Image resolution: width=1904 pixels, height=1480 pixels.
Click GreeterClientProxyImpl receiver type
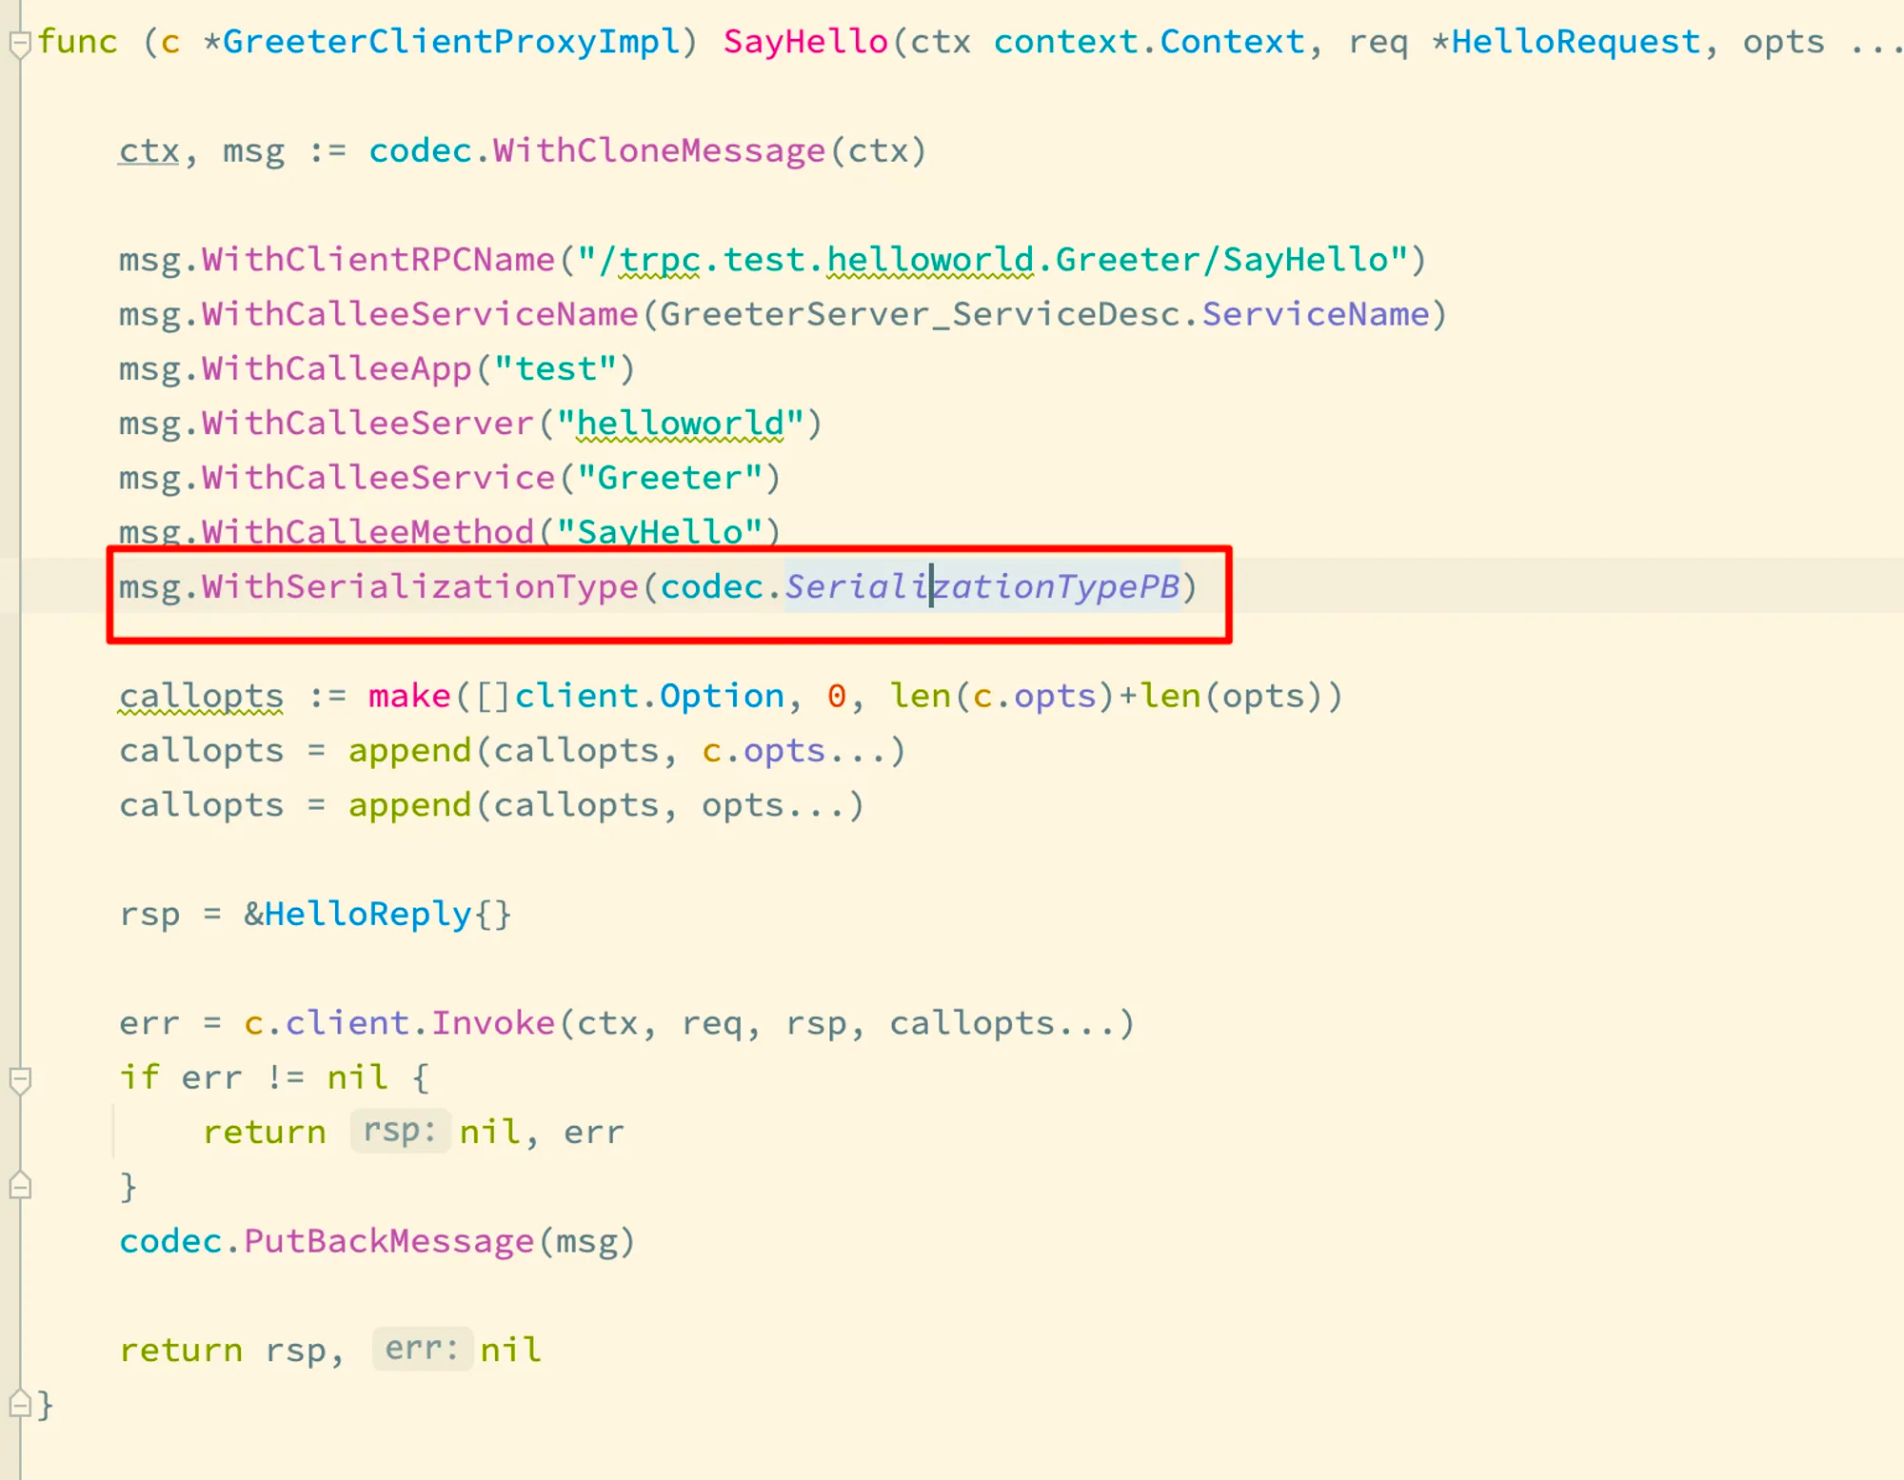(x=450, y=42)
